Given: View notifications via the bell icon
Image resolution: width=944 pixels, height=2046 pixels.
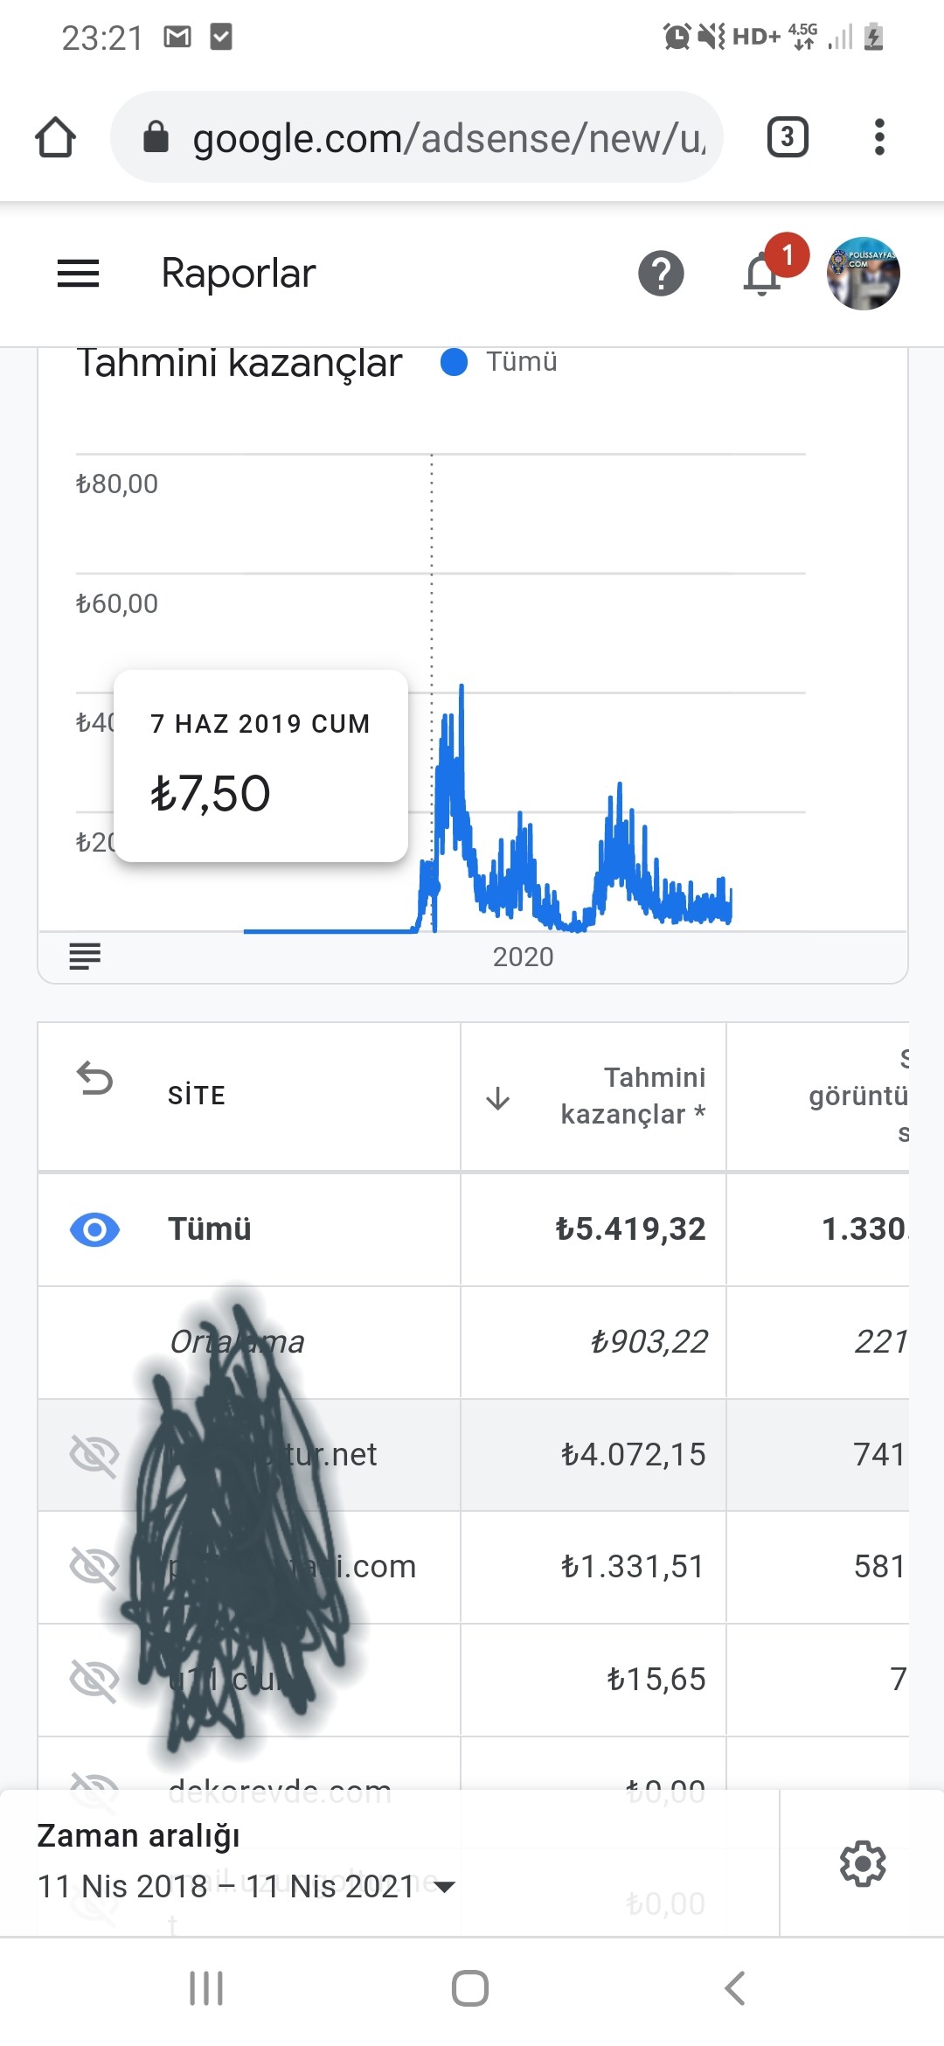Looking at the screenshot, I should click(x=762, y=275).
